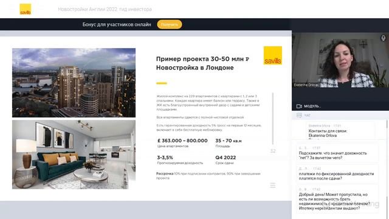The image size is (389, 219).
Task: Click the message asking about 'доходность нет'
Action: coord(337,153)
